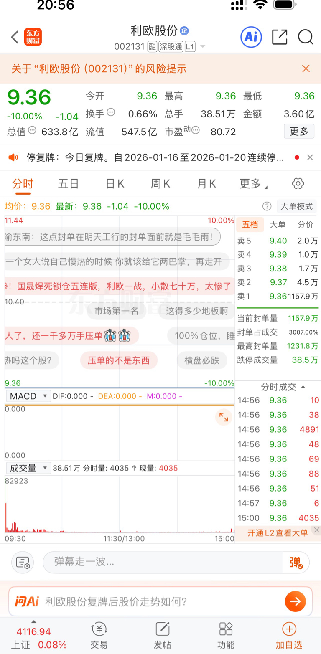Switch to the 五日 chart tab

69,184
